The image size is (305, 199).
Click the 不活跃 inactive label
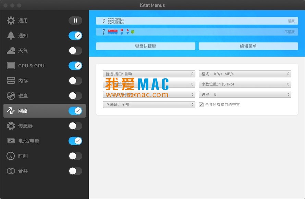[x=290, y=32]
